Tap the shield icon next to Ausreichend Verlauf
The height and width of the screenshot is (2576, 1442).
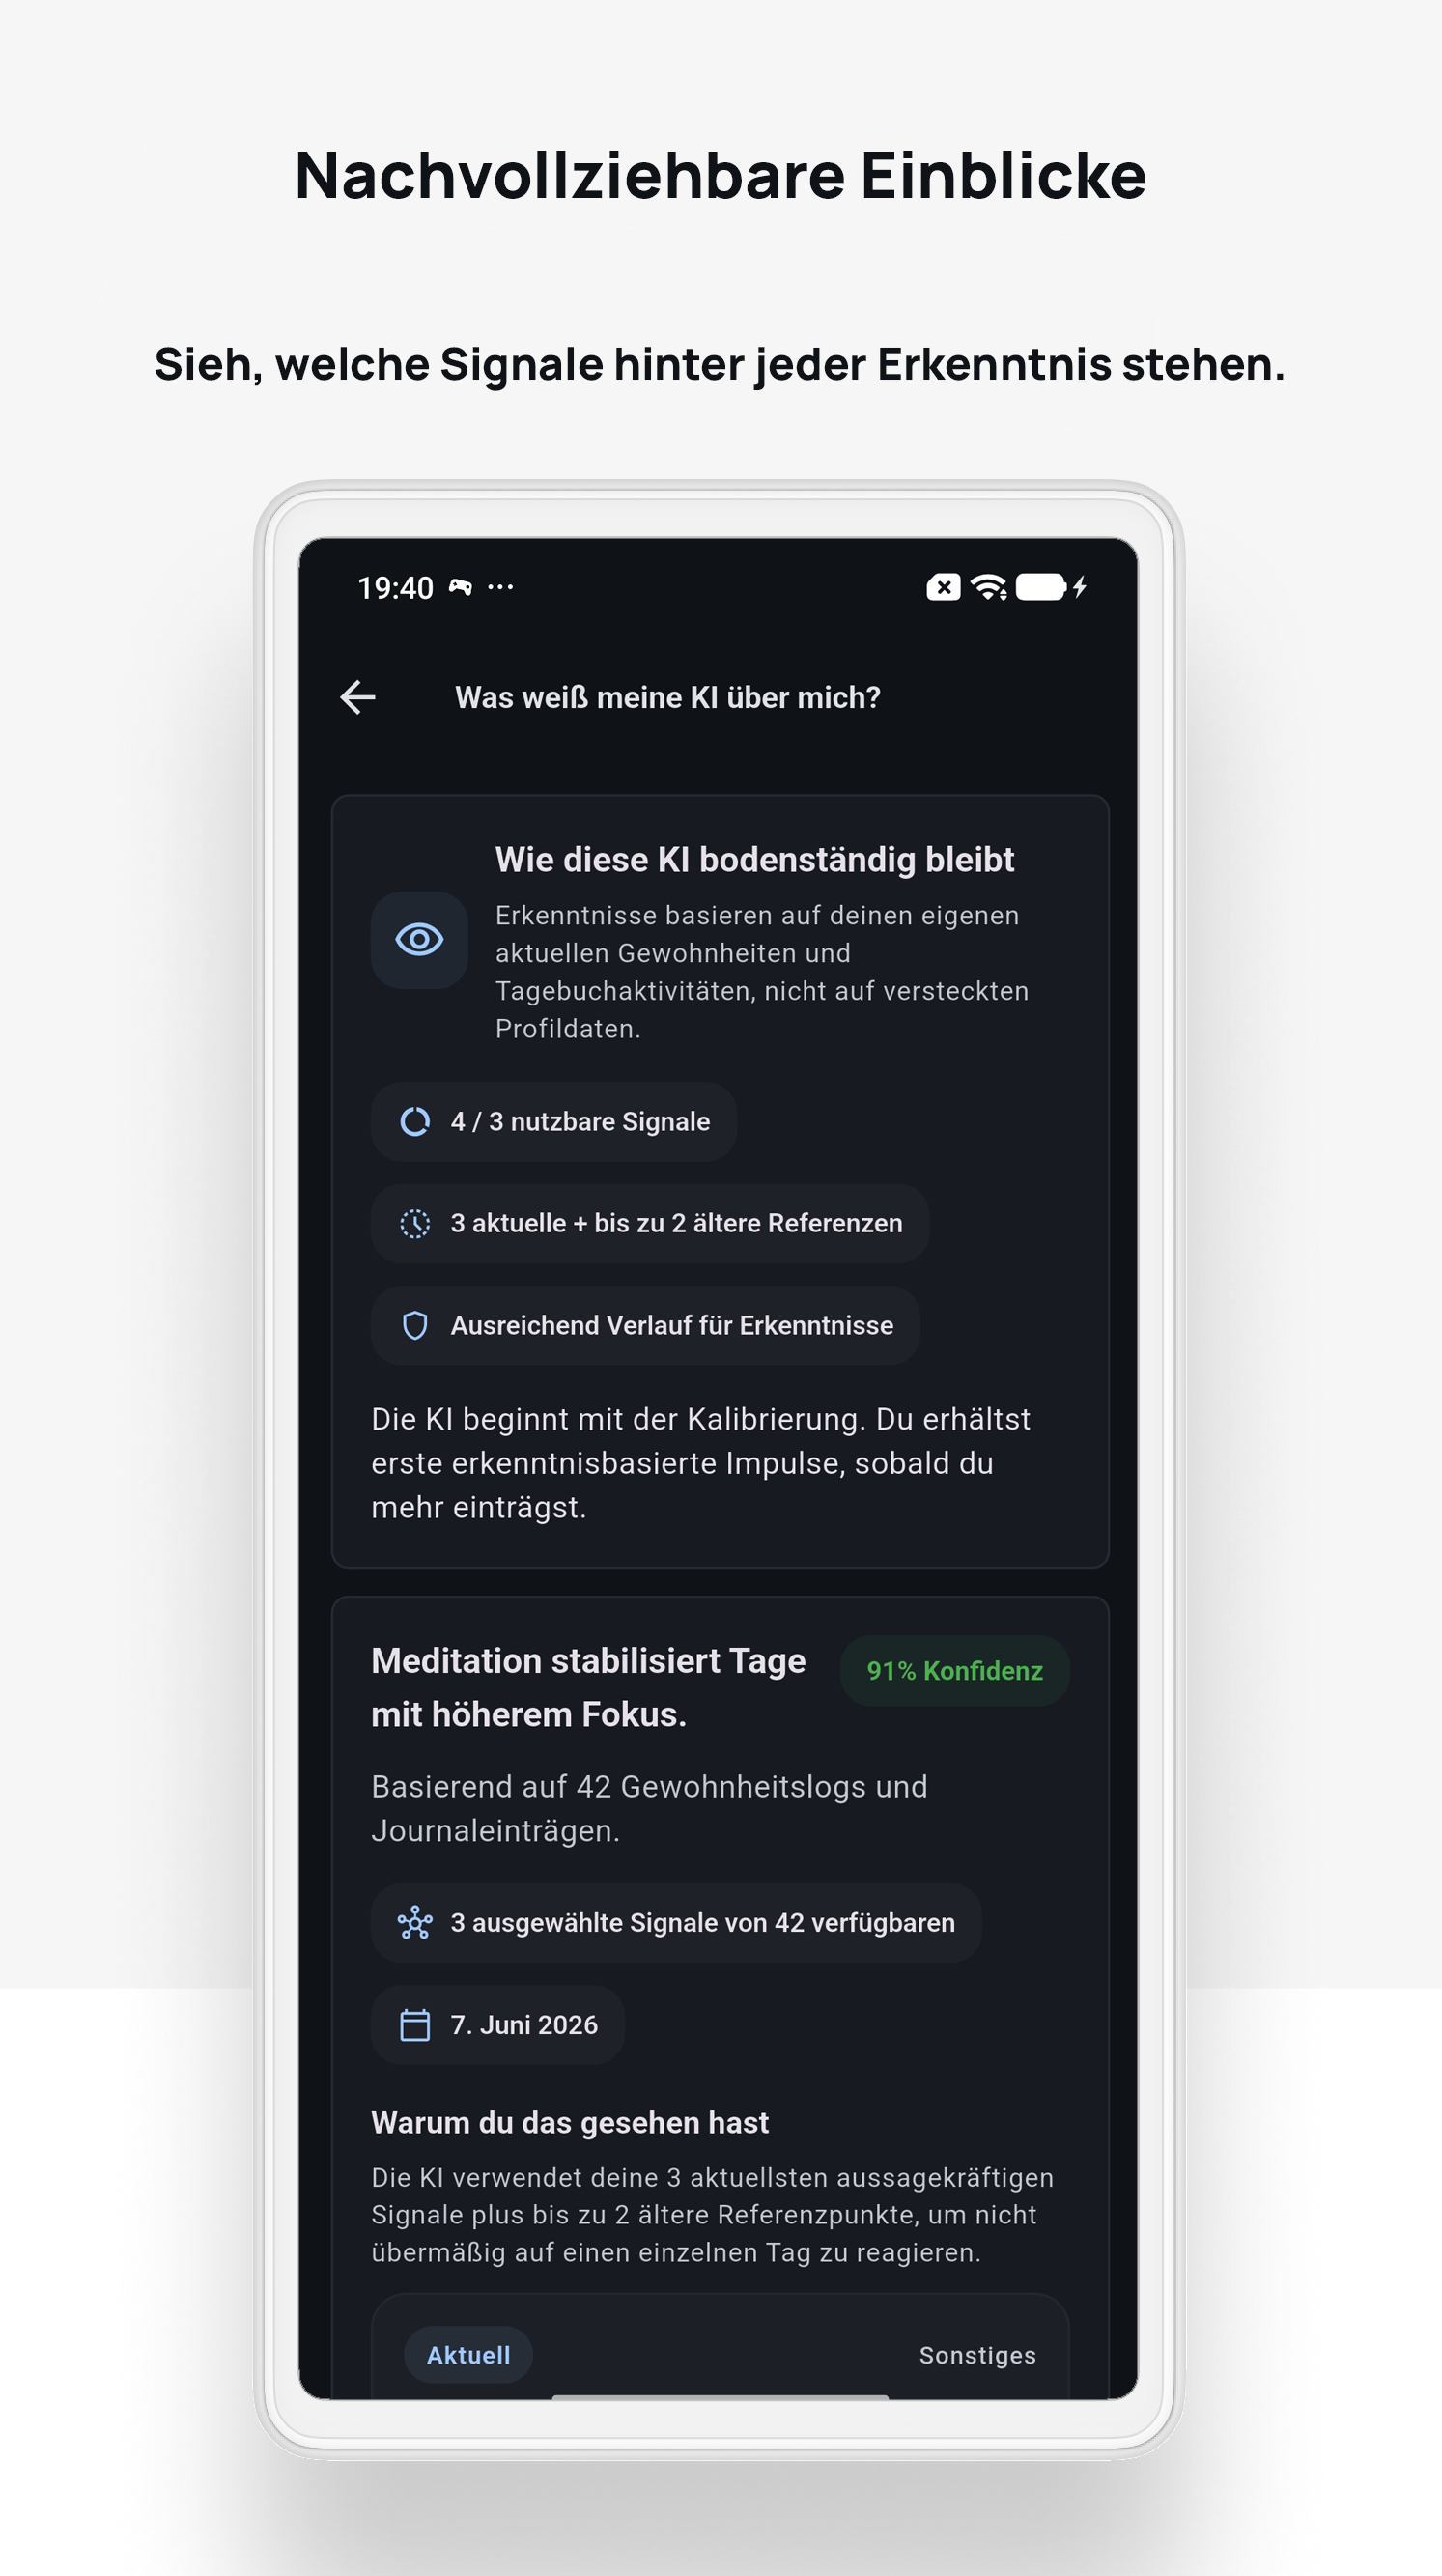pos(415,1325)
